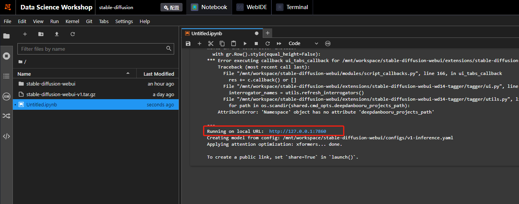Open the JOB sidebar panel icon
519x204 pixels.
pyautogui.click(x=6, y=96)
